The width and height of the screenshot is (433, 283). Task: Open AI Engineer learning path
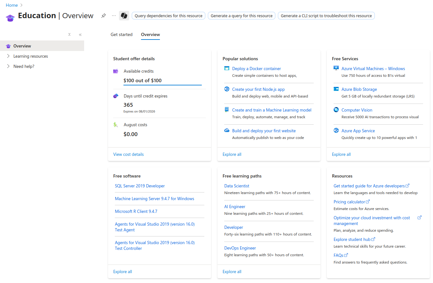235,207
